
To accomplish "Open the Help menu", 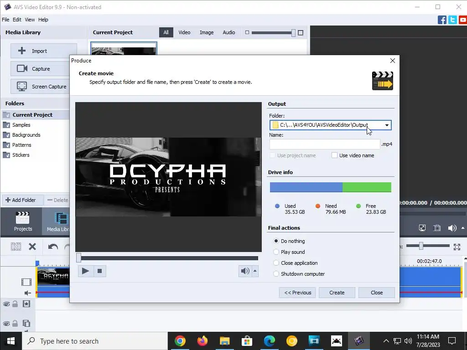I will pyautogui.click(x=43, y=20).
